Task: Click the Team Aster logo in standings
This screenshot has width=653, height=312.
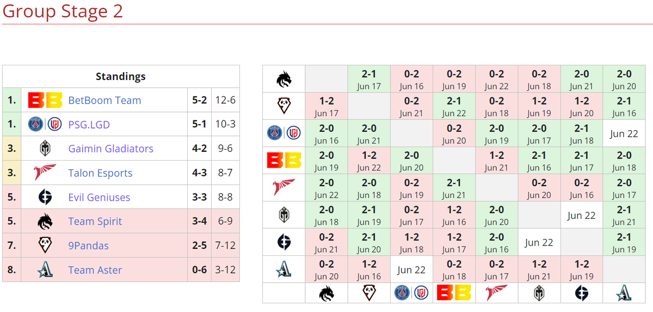Action: click(x=45, y=270)
